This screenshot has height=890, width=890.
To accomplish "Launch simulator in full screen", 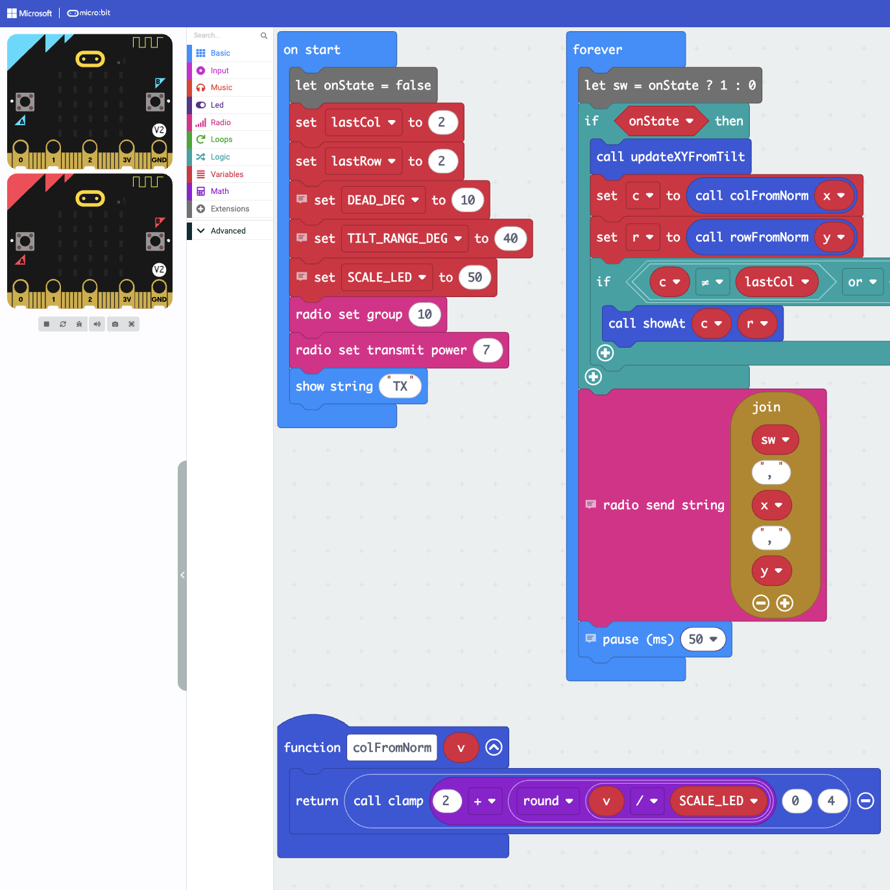I will (x=132, y=324).
